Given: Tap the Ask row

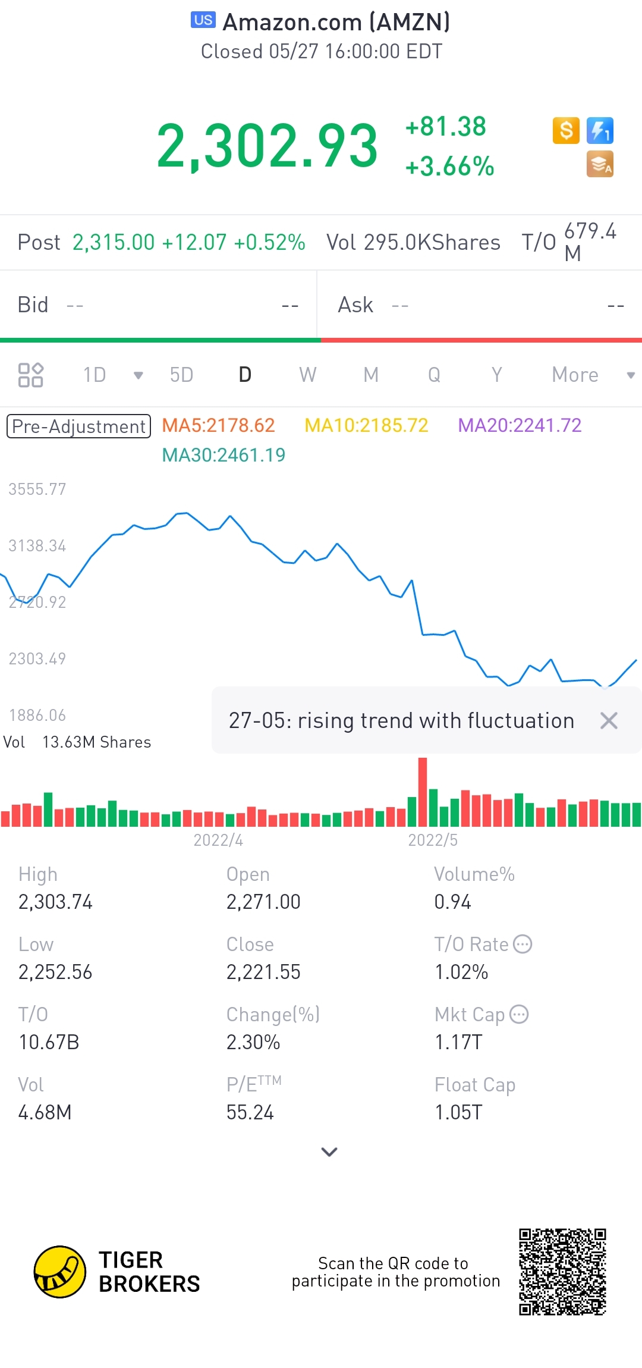Looking at the screenshot, I should (x=480, y=305).
